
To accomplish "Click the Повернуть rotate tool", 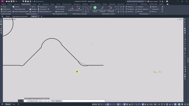I will click(139, 7).
